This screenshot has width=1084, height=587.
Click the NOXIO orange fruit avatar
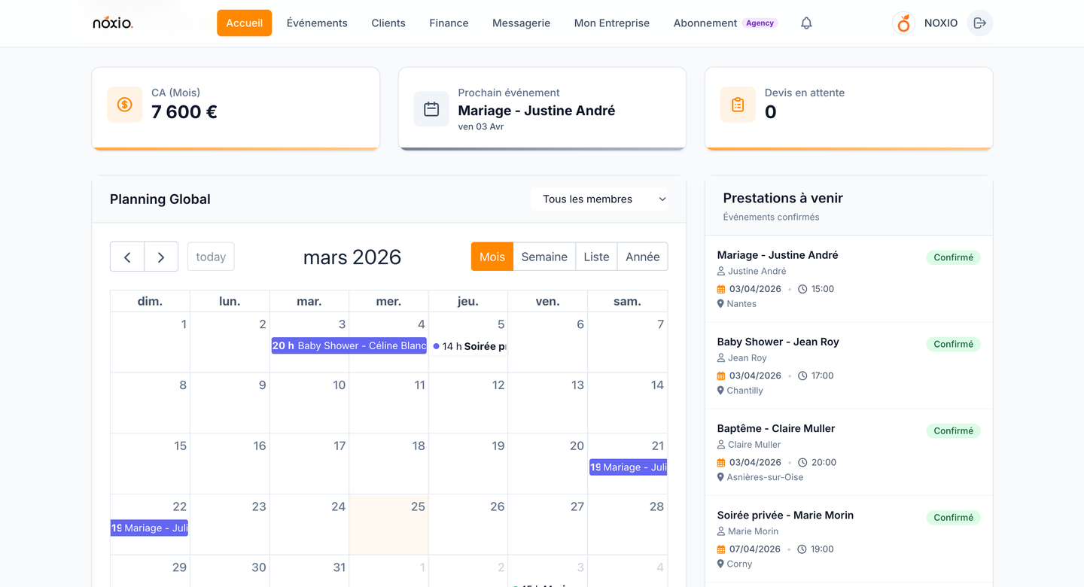(x=903, y=23)
